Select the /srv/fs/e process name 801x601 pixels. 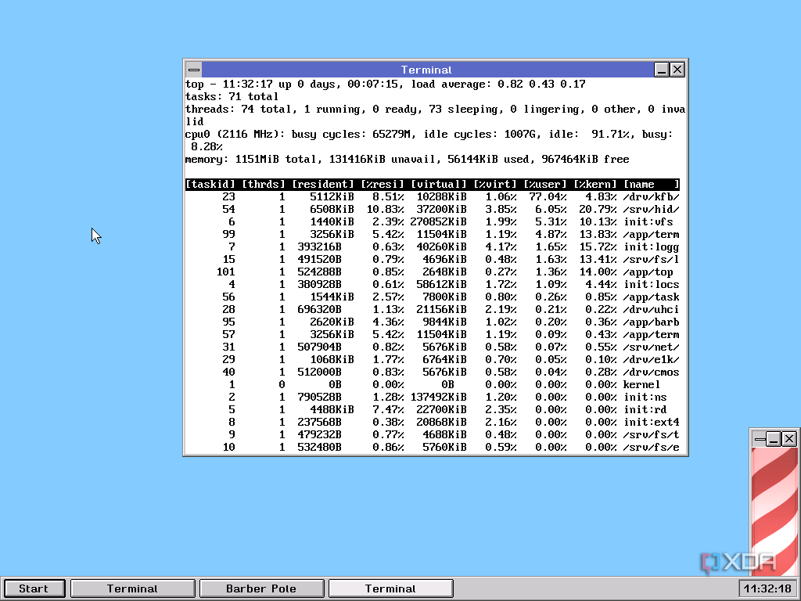[652, 447]
